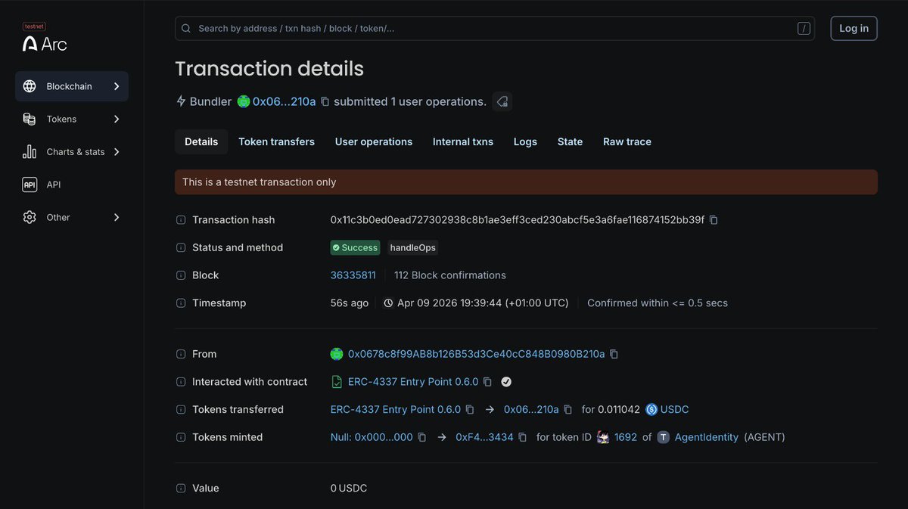Open bundler 0x06...210a link in header

click(x=285, y=101)
